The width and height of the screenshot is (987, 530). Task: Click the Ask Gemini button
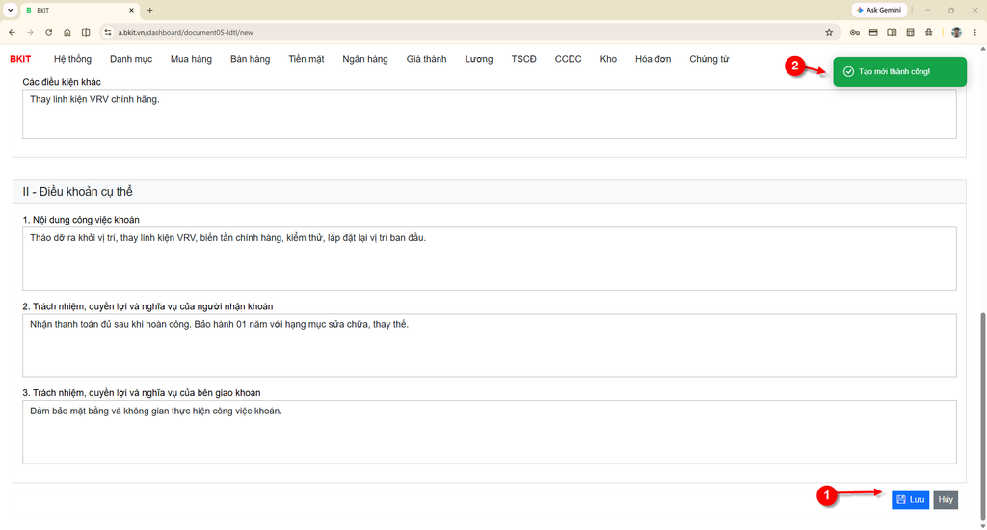tap(879, 10)
